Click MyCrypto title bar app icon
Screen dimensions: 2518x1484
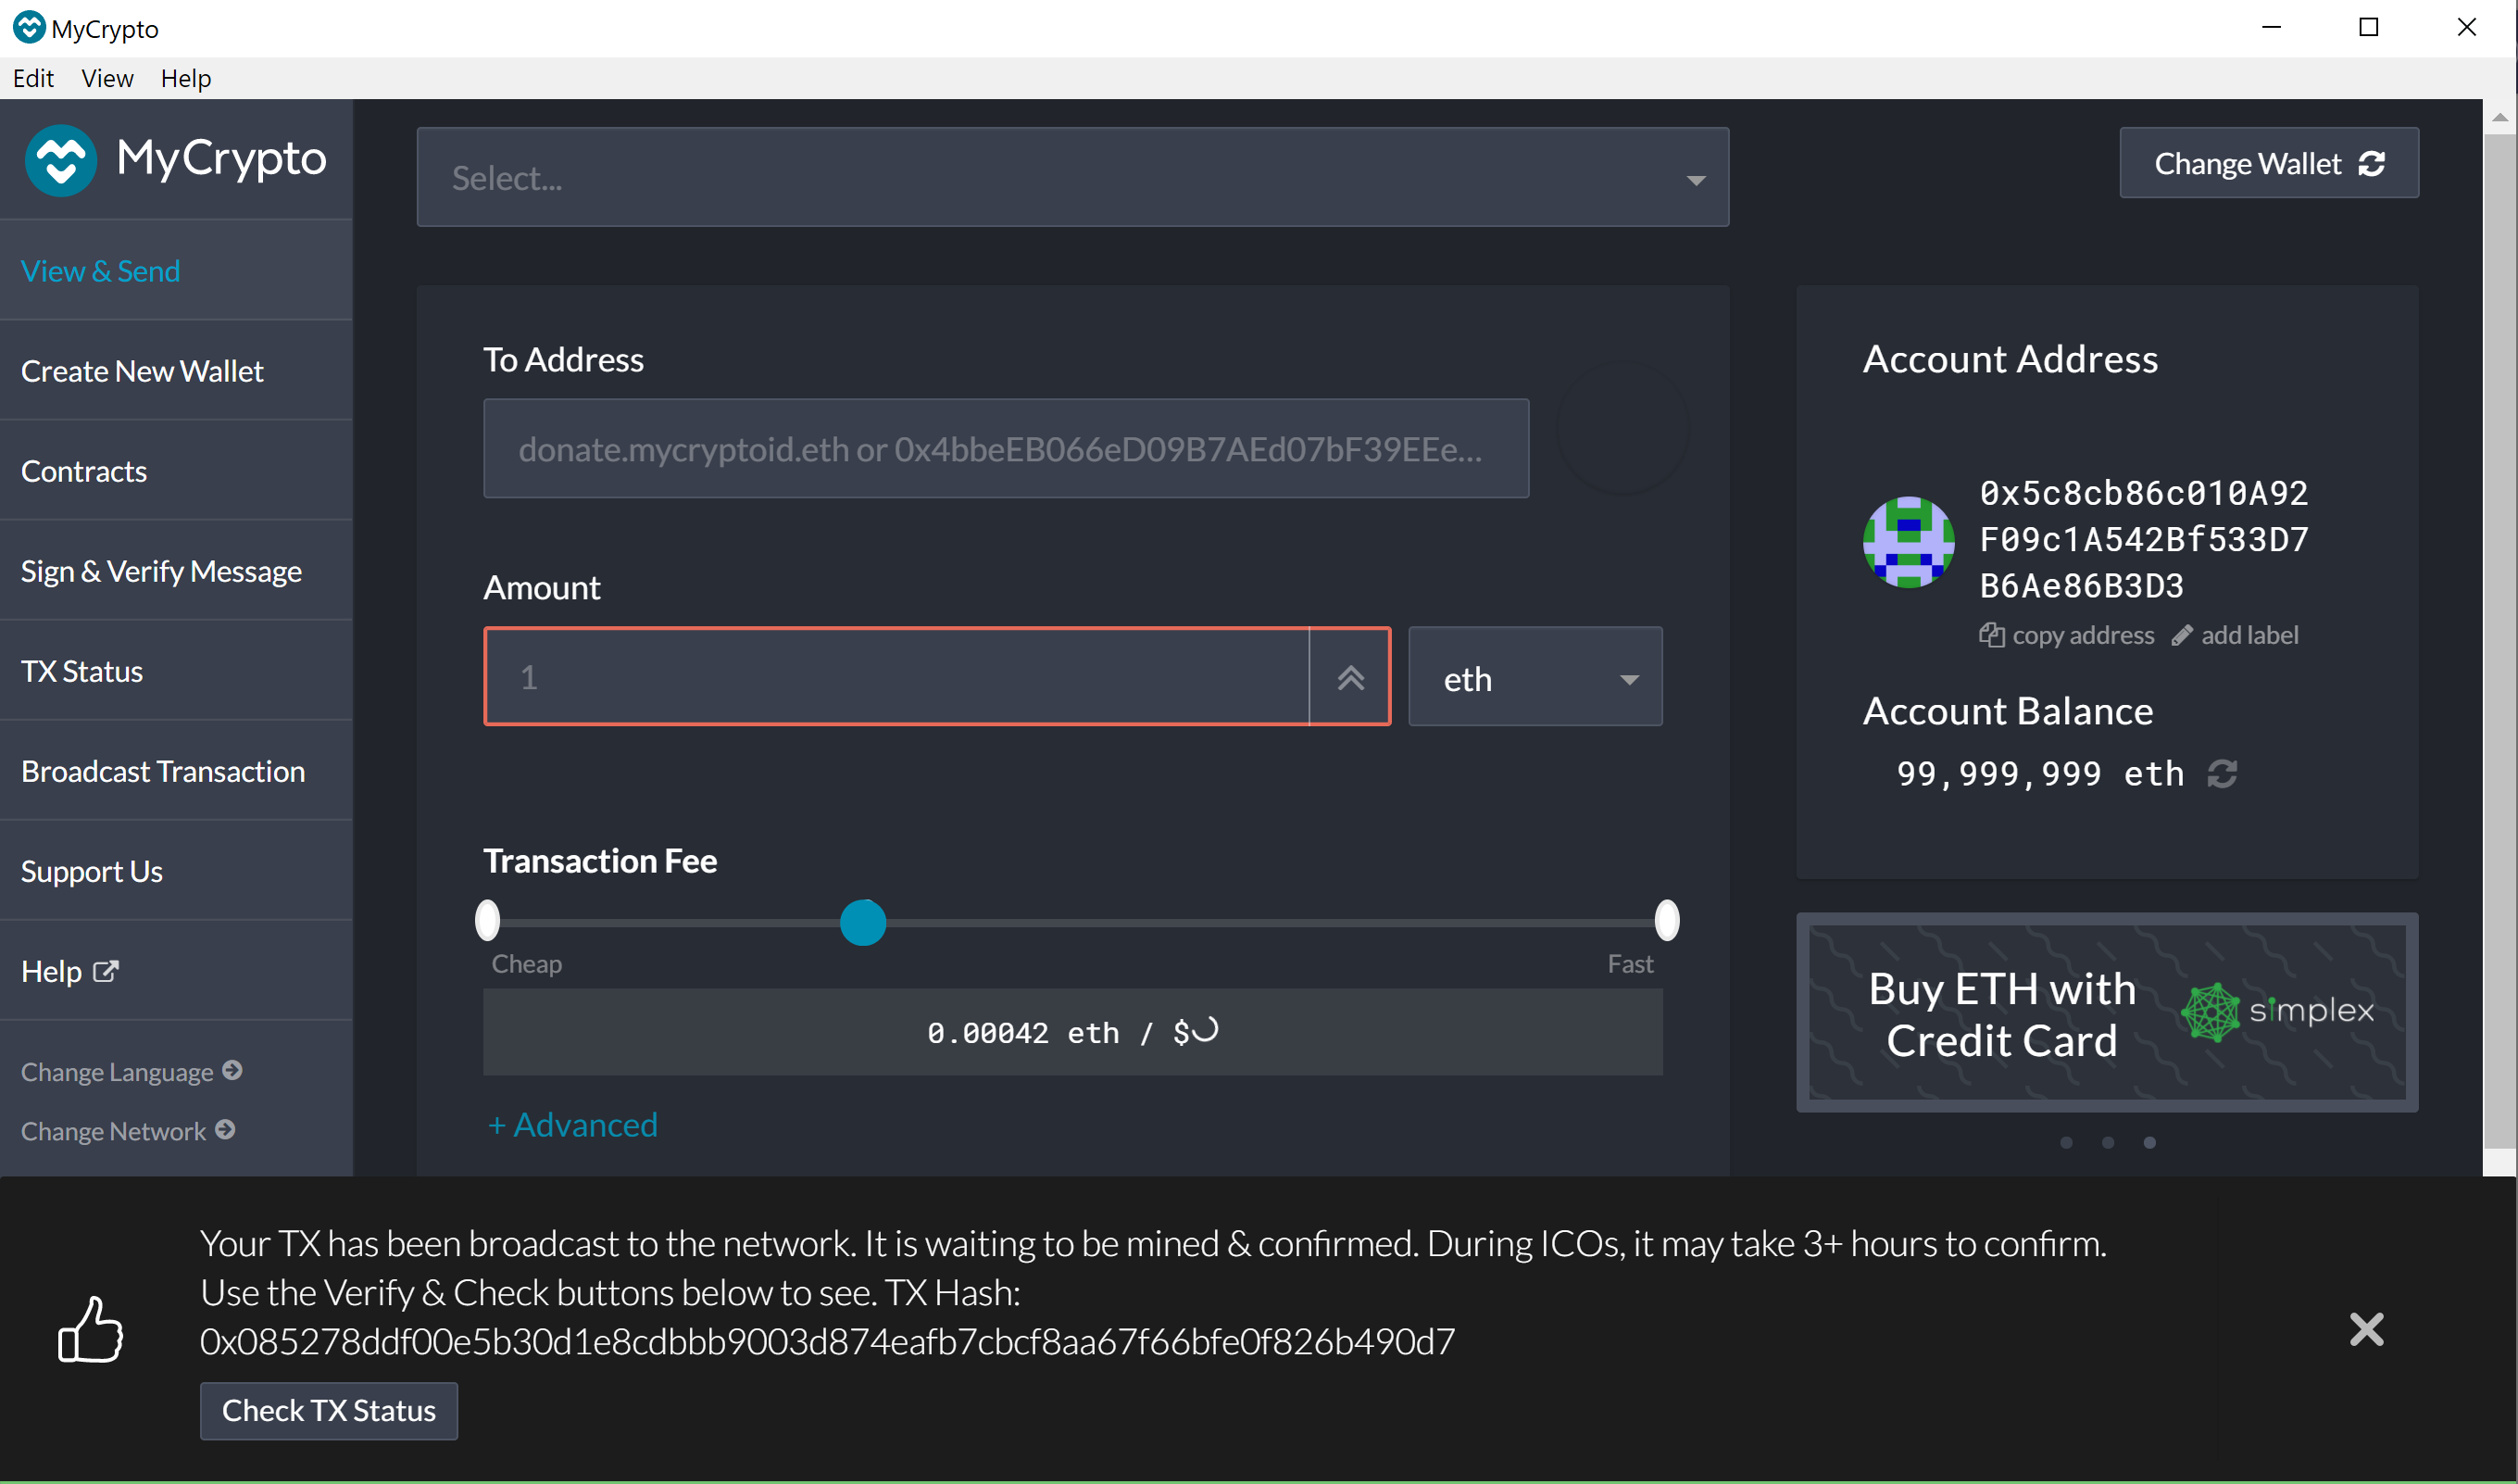pos(29,27)
